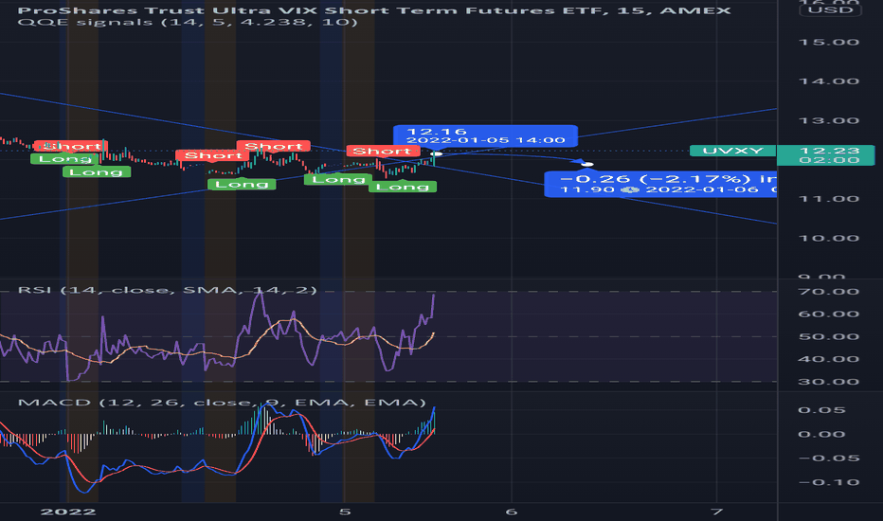883x521 pixels.
Task: Click the leftmost Short signal label
Action: coord(71,147)
